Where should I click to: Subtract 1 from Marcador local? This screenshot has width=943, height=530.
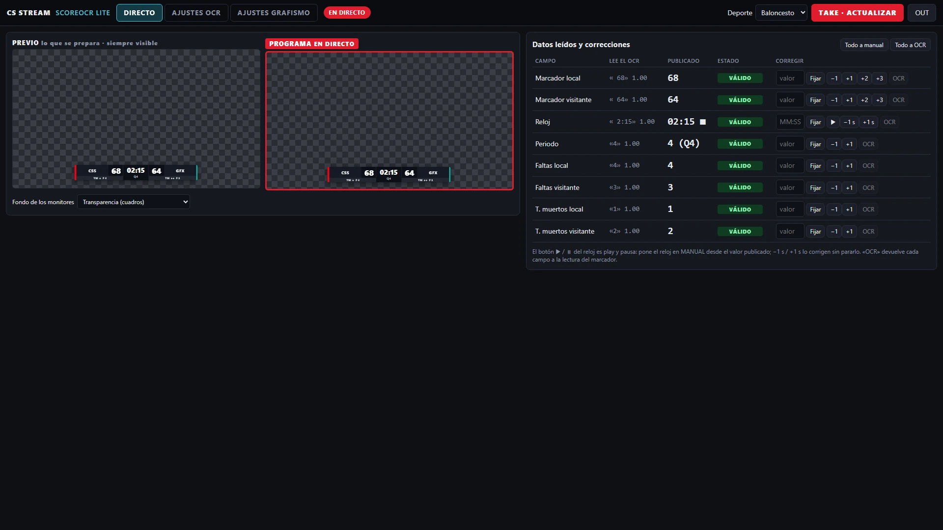[834, 79]
